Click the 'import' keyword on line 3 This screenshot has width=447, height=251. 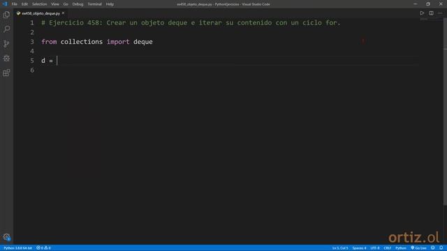(118, 42)
